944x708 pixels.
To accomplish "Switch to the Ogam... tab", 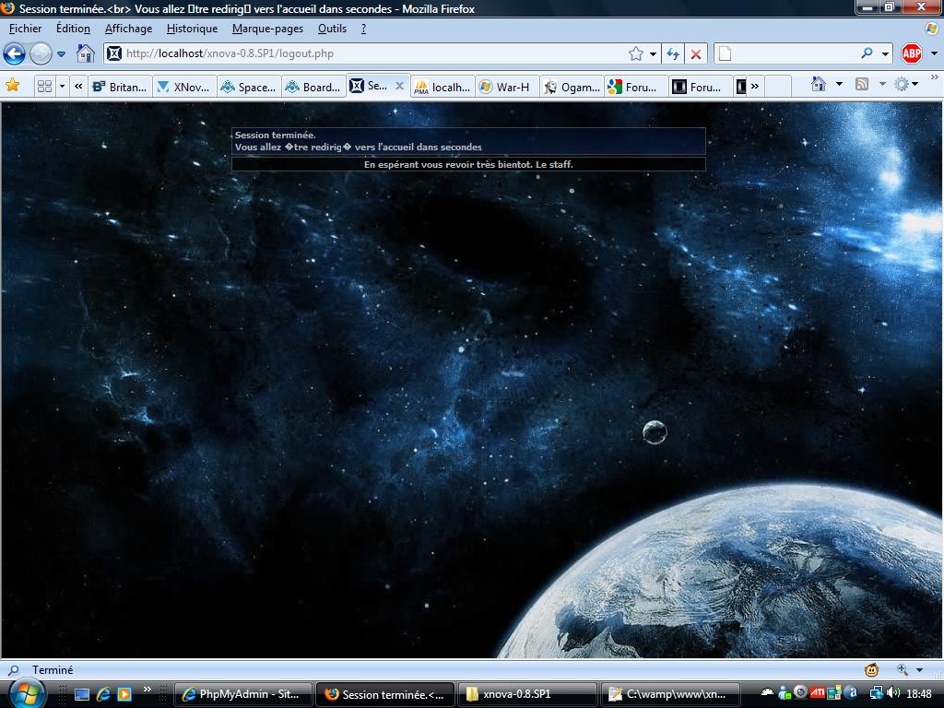I will point(572,87).
